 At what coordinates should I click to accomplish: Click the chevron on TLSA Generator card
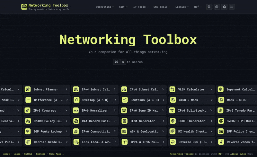[163, 121]
